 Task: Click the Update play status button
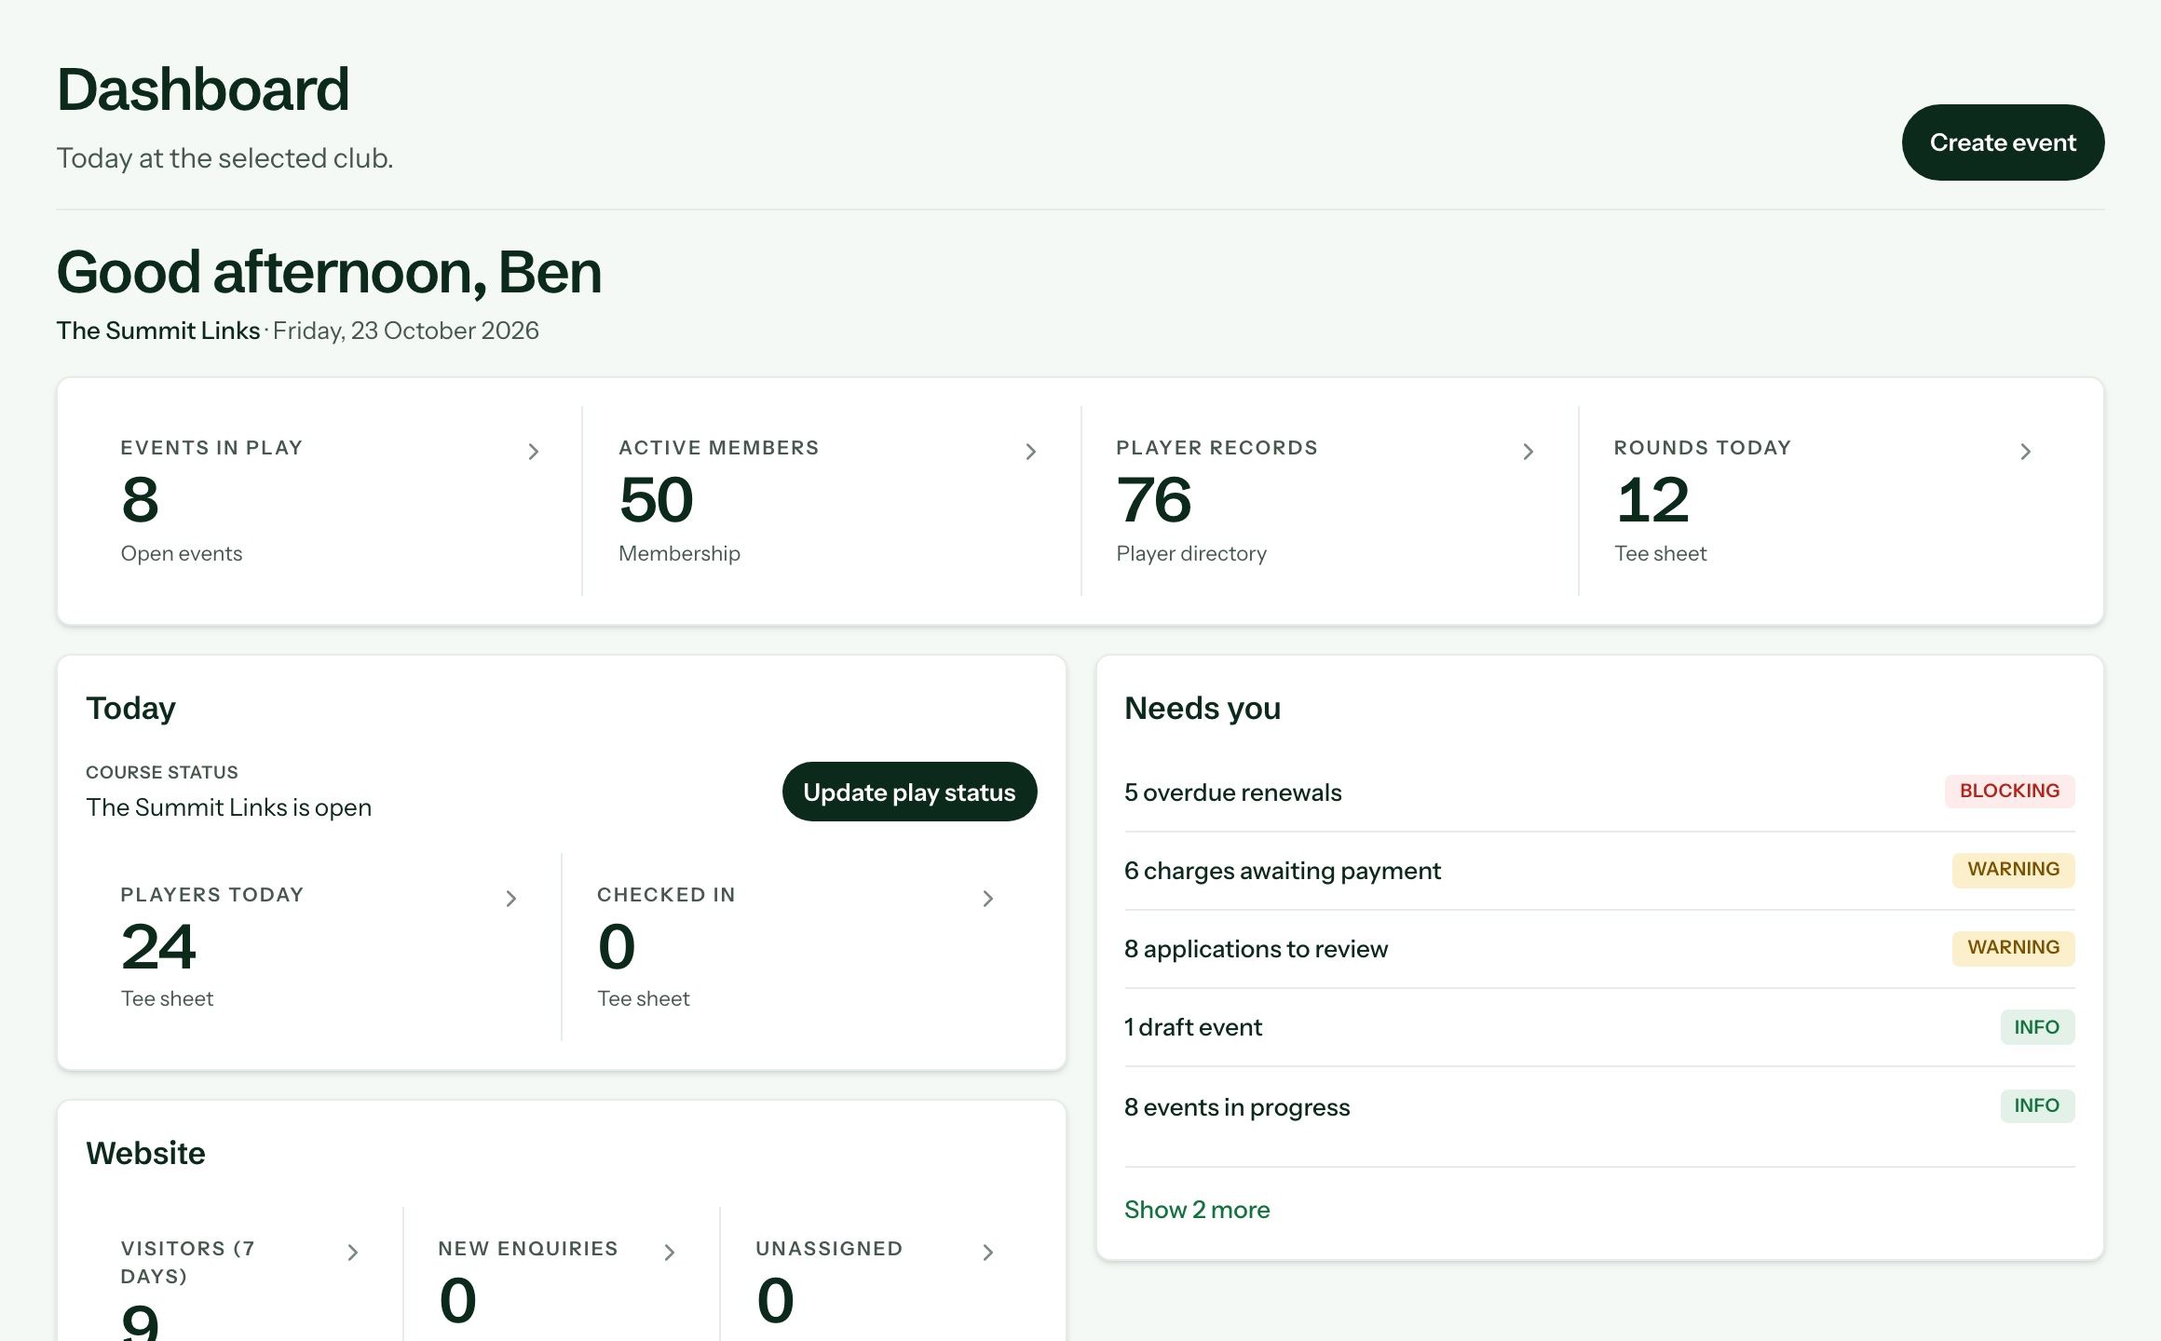(x=909, y=792)
